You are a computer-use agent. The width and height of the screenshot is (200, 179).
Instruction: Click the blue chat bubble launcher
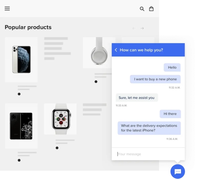tap(177, 171)
